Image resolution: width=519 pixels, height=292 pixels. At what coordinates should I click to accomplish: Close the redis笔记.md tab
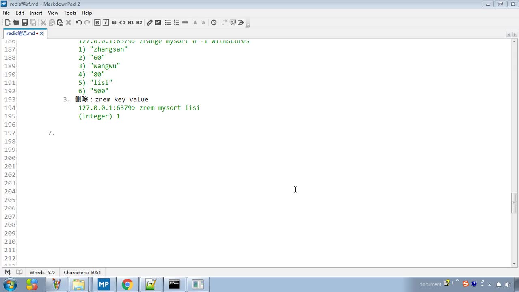tap(41, 34)
